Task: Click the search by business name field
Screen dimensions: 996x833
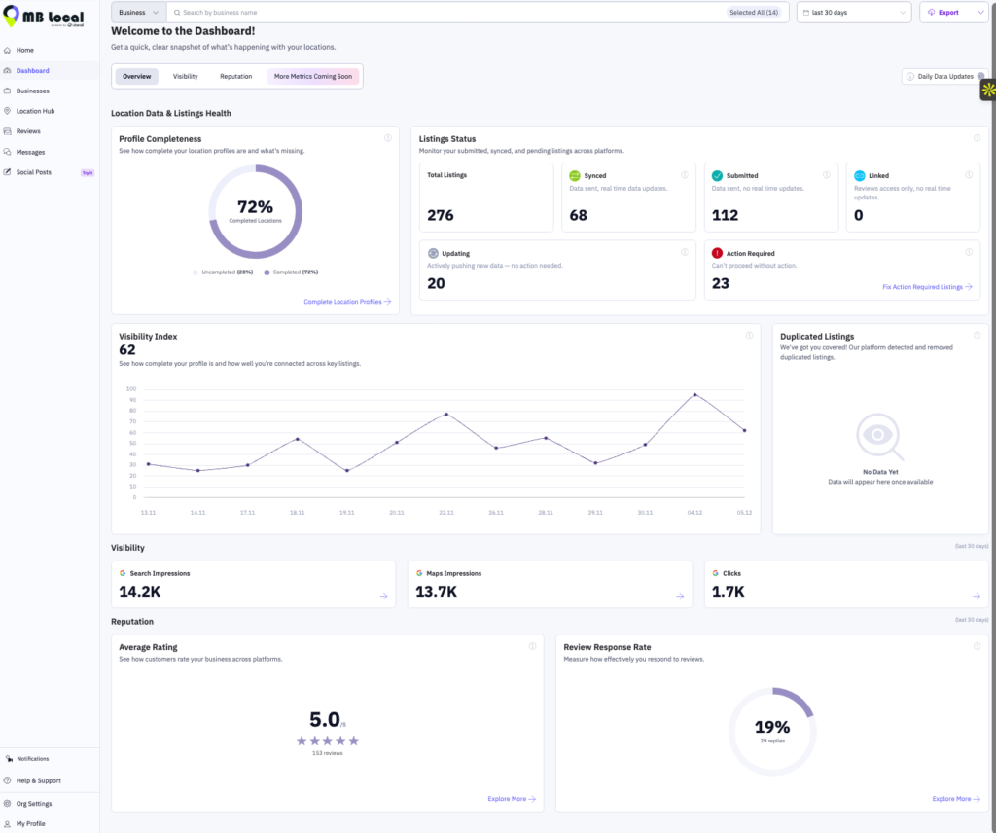Action: pyautogui.click(x=447, y=13)
